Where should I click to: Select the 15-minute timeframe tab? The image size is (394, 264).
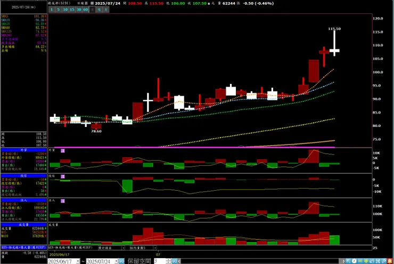click(72, 10)
